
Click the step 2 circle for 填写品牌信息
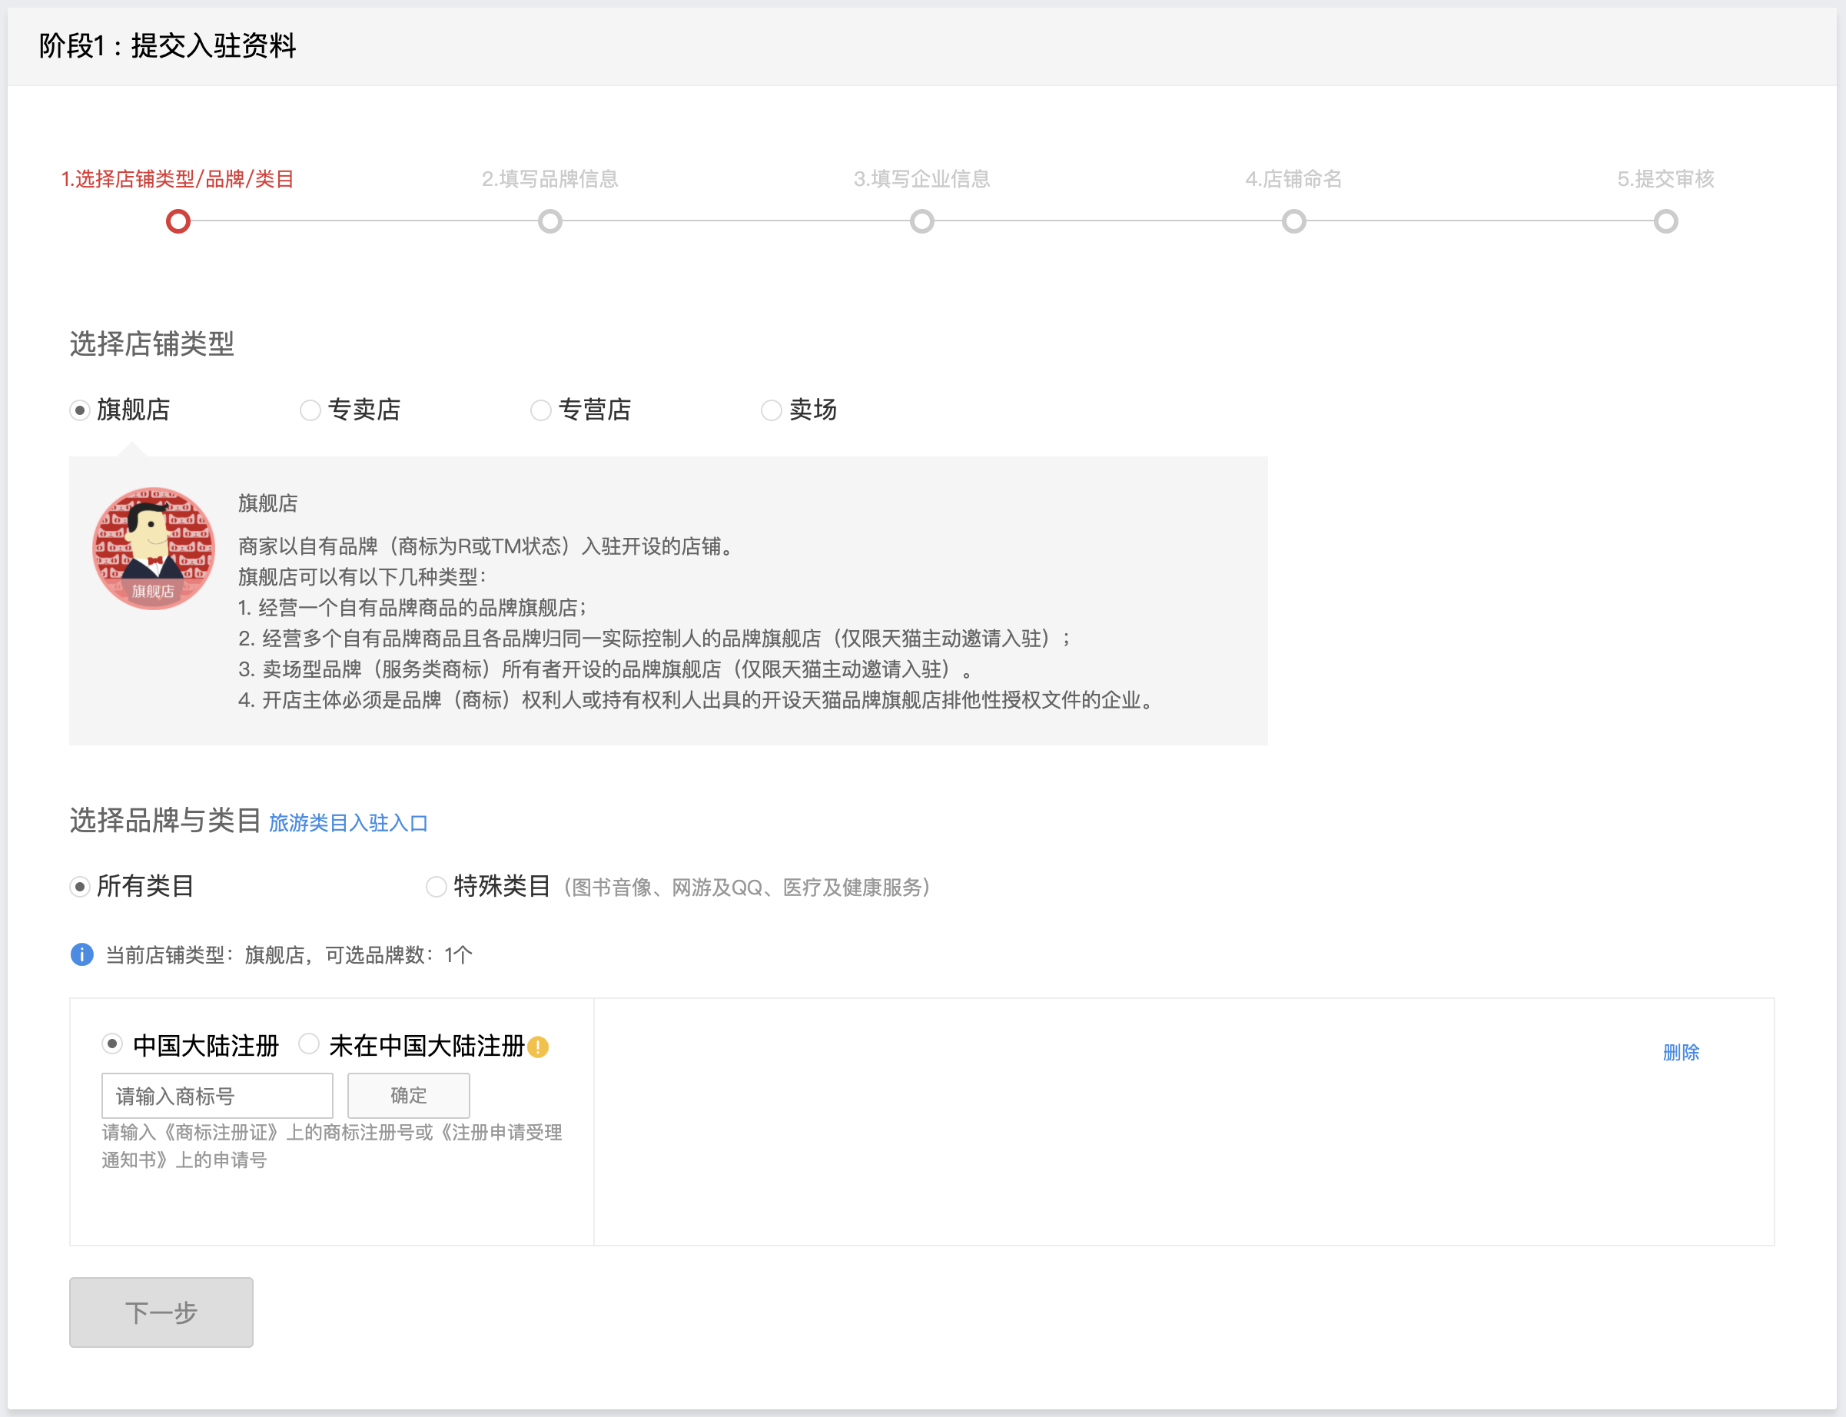click(x=549, y=222)
